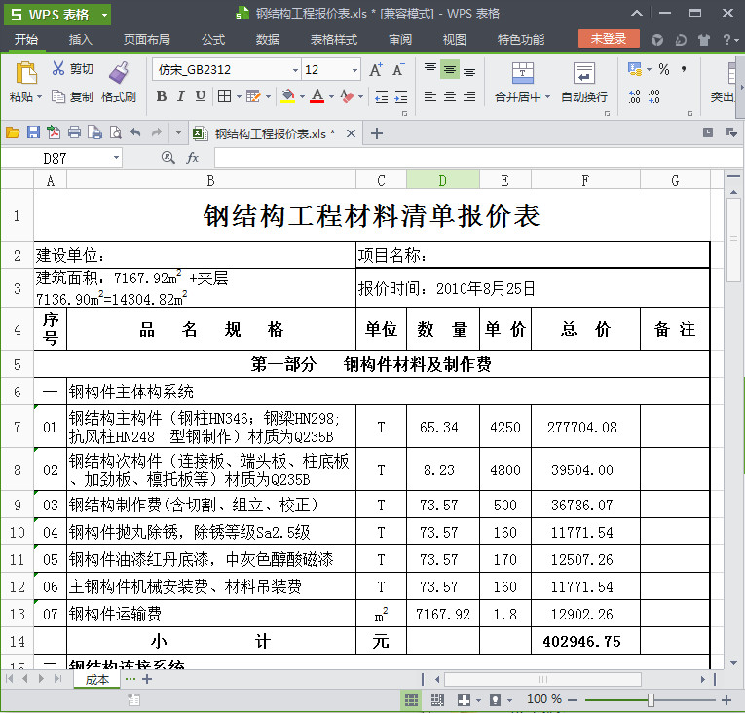Increase indent icon
Viewport: 745px width, 713px height.
[401, 96]
